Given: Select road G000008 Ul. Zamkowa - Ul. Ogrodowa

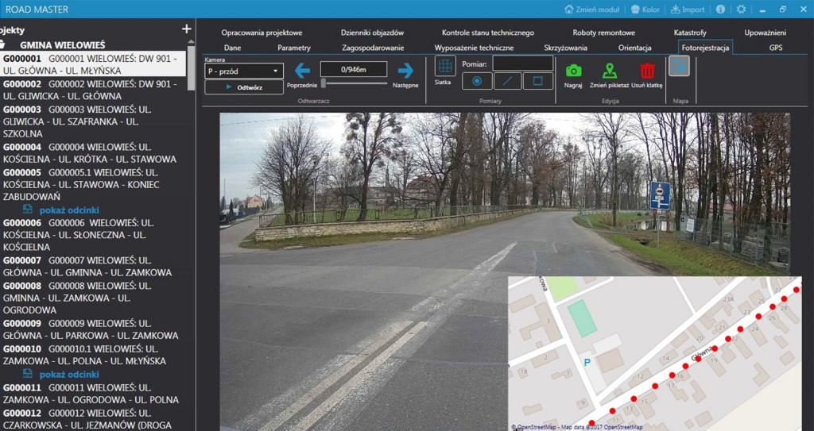Looking at the screenshot, I should click(92, 298).
